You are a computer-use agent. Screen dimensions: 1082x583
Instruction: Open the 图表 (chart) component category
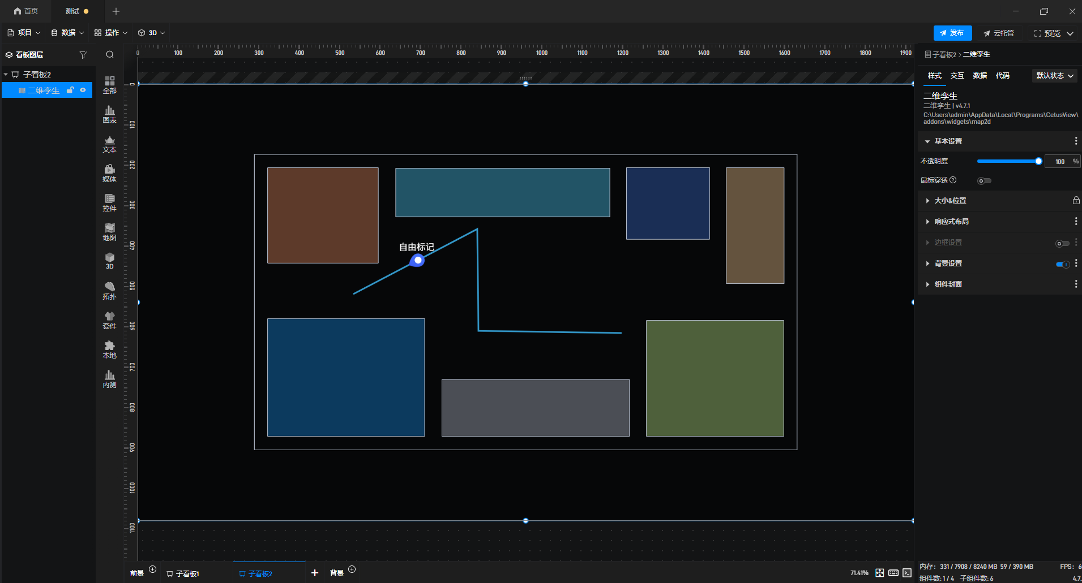(x=109, y=114)
